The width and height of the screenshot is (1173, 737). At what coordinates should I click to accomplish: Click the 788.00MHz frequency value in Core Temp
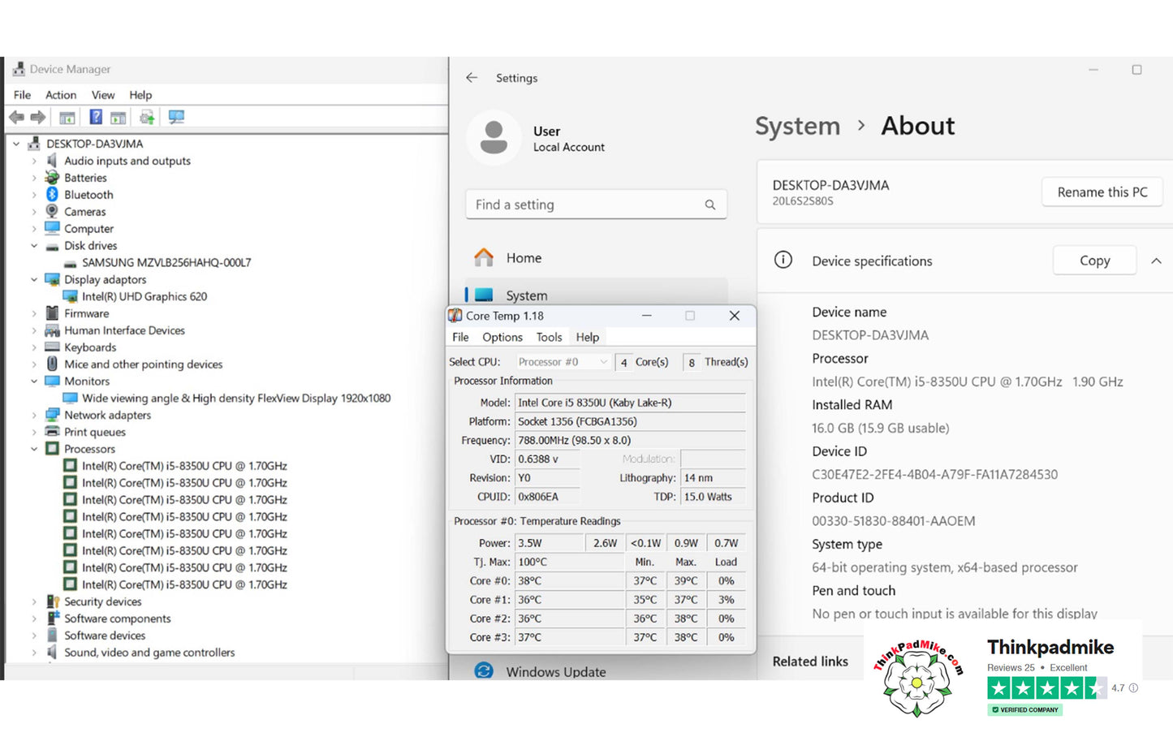(630, 440)
